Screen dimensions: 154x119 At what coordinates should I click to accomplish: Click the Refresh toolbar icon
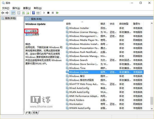click(x=23, y=13)
